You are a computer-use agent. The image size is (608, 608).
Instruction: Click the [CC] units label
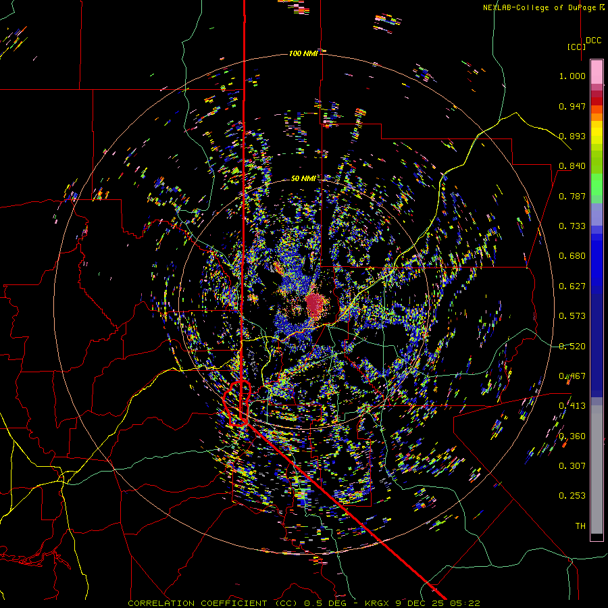click(x=577, y=47)
